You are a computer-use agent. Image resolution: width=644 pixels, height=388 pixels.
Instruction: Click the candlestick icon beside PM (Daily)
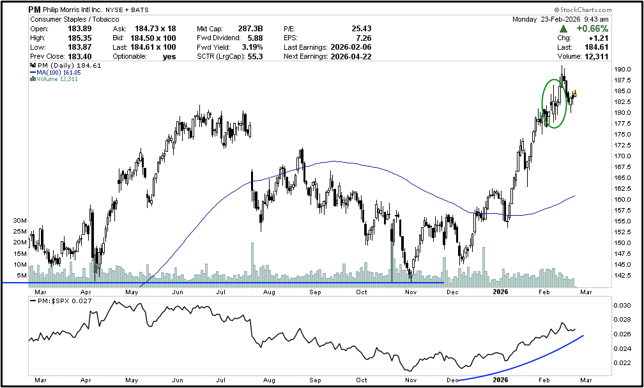pos(33,65)
